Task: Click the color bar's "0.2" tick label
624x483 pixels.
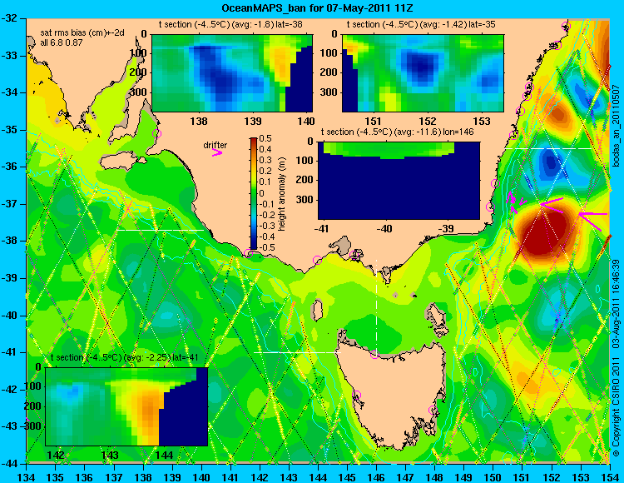Action: (x=265, y=171)
